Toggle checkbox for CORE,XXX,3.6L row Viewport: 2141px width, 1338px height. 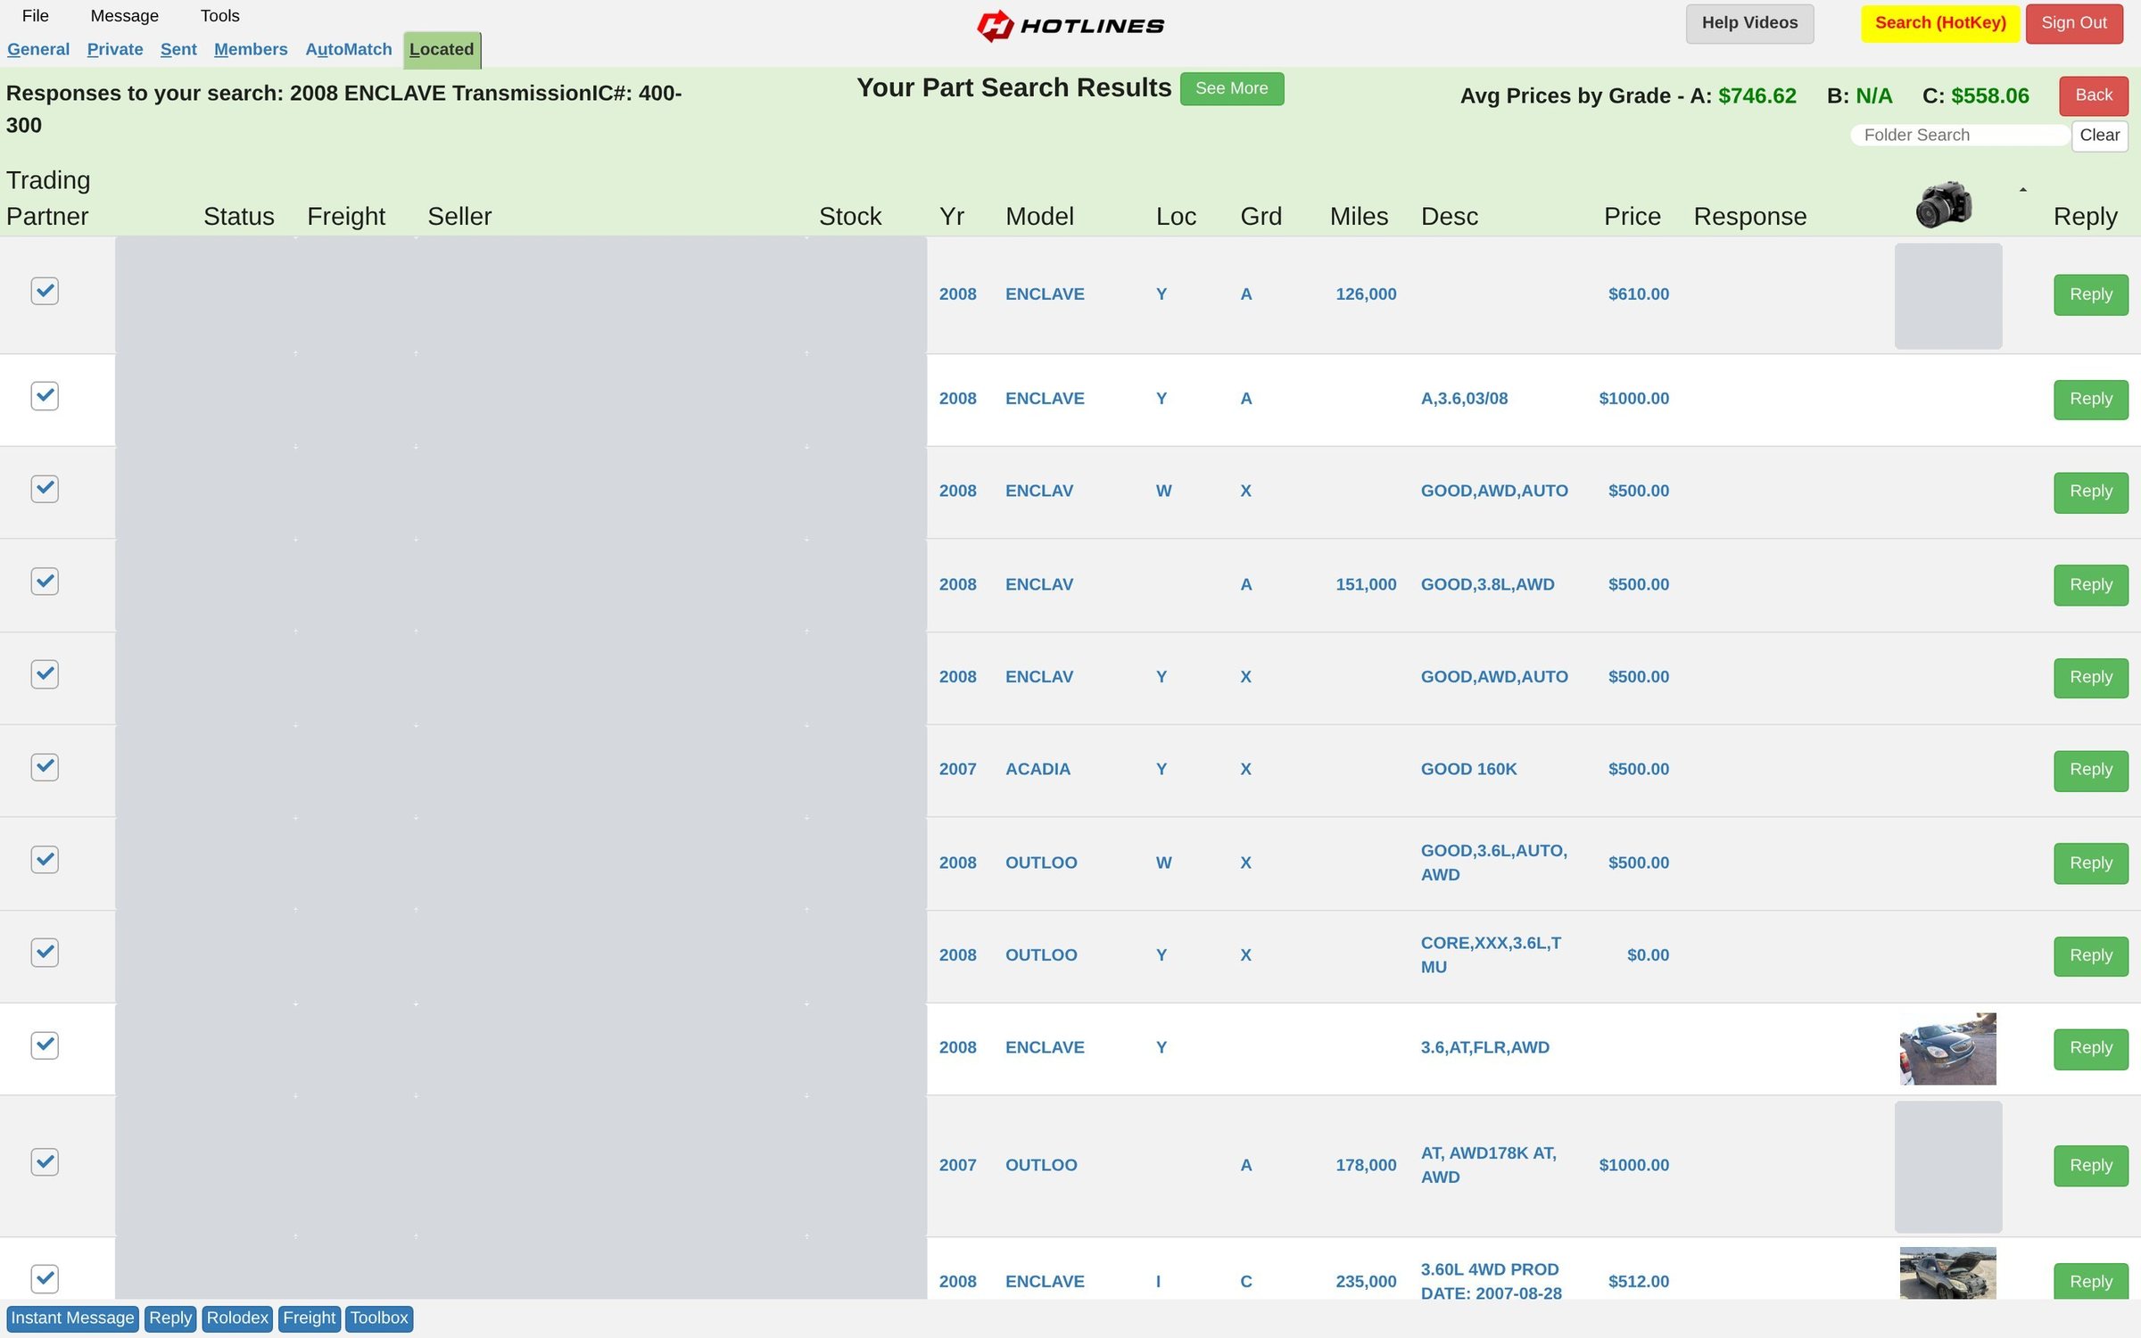pos(45,952)
